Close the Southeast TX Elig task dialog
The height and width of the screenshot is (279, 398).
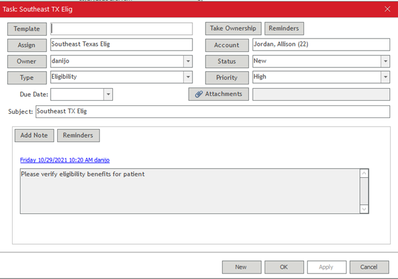(387, 8)
